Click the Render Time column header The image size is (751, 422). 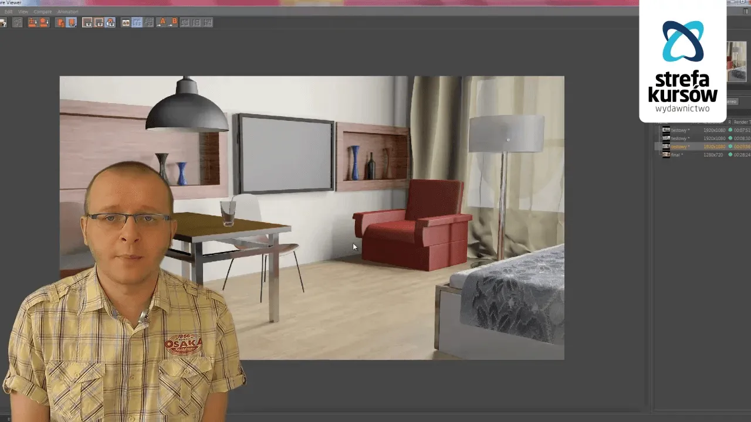coord(741,122)
